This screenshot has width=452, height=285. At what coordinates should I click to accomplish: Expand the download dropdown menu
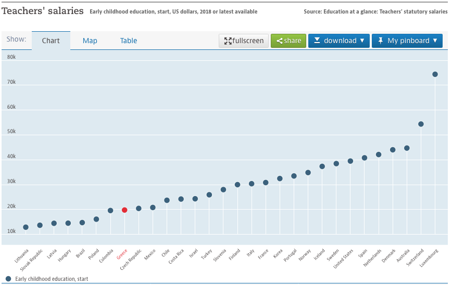[339, 41]
